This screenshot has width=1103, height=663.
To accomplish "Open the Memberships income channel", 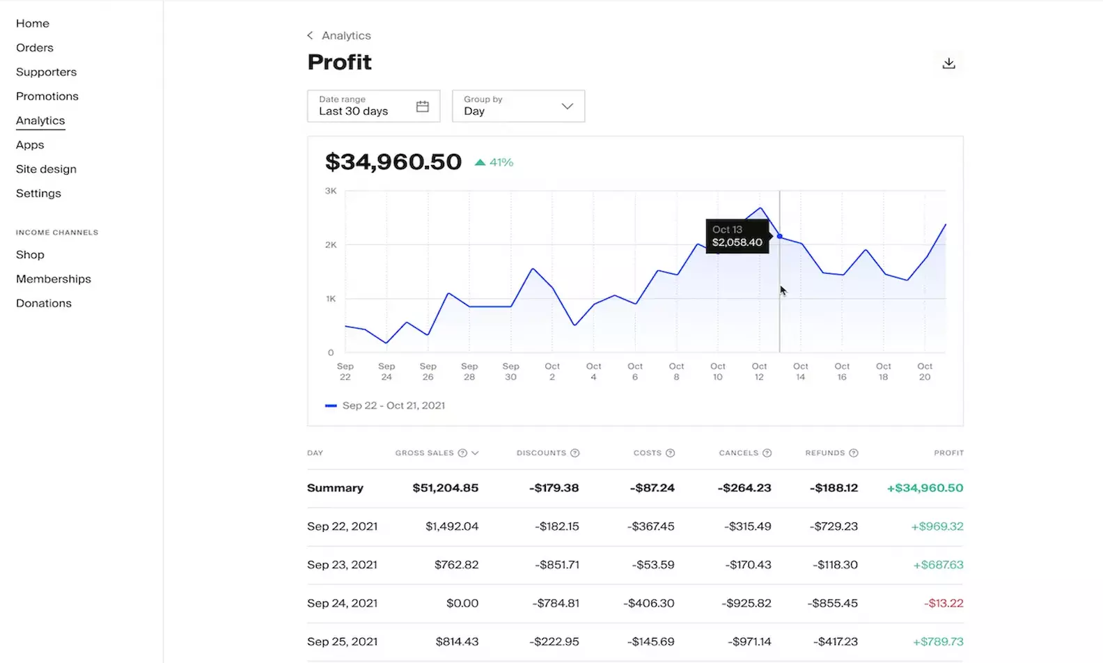I will click(x=54, y=279).
